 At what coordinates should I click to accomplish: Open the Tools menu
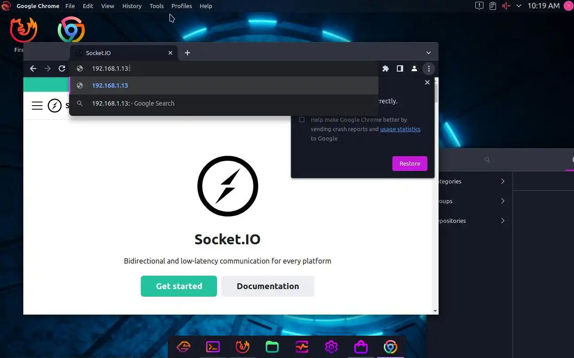pos(157,6)
